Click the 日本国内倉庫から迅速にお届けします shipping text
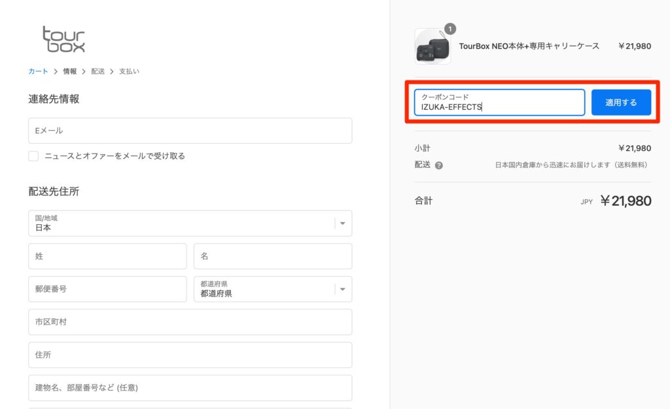The height and width of the screenshot is (409, 670). pos(571,165)
